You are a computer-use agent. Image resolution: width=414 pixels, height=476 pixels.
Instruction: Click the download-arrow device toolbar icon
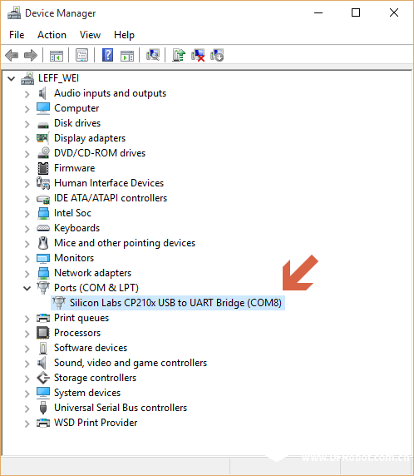(217, 56)
